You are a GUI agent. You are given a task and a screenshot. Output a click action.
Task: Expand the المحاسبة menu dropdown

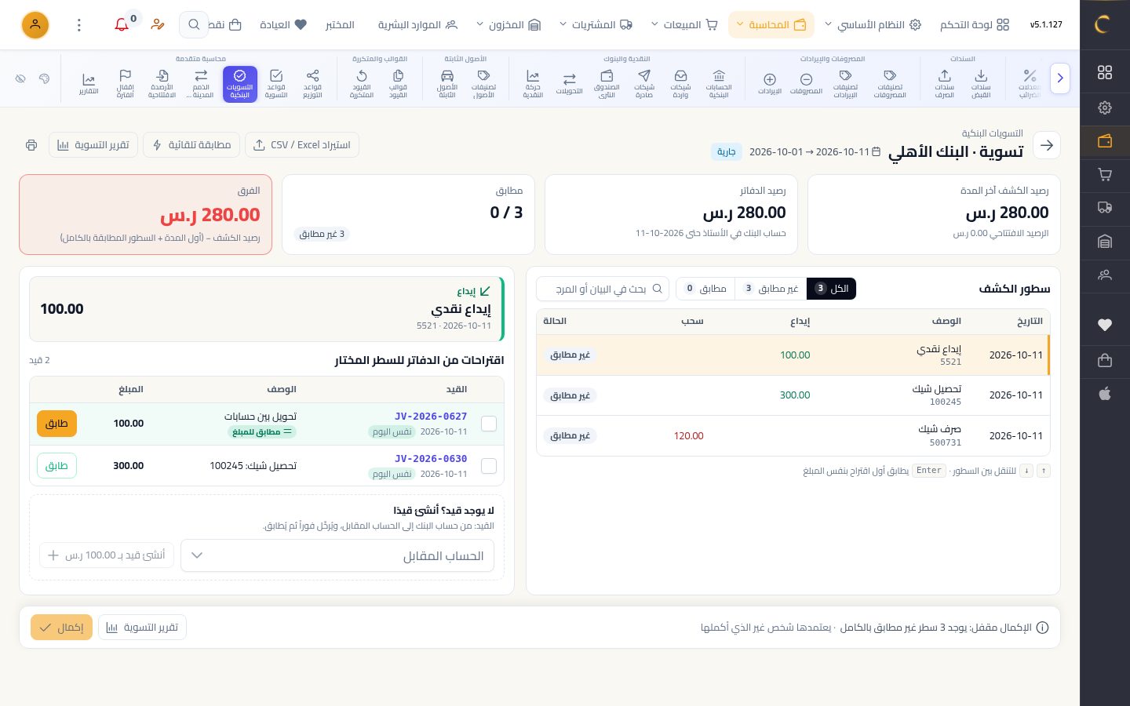(x=771, y=25)
